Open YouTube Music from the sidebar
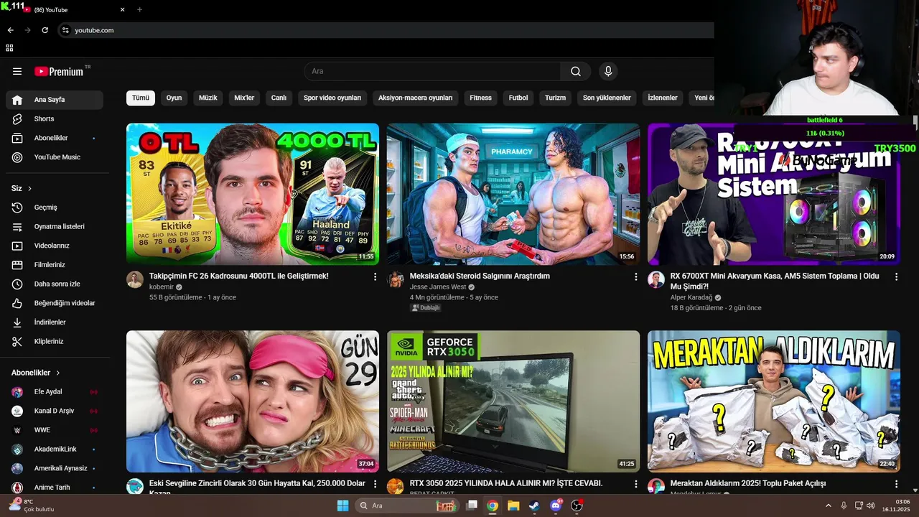919x517 pixels. [55, 157]
